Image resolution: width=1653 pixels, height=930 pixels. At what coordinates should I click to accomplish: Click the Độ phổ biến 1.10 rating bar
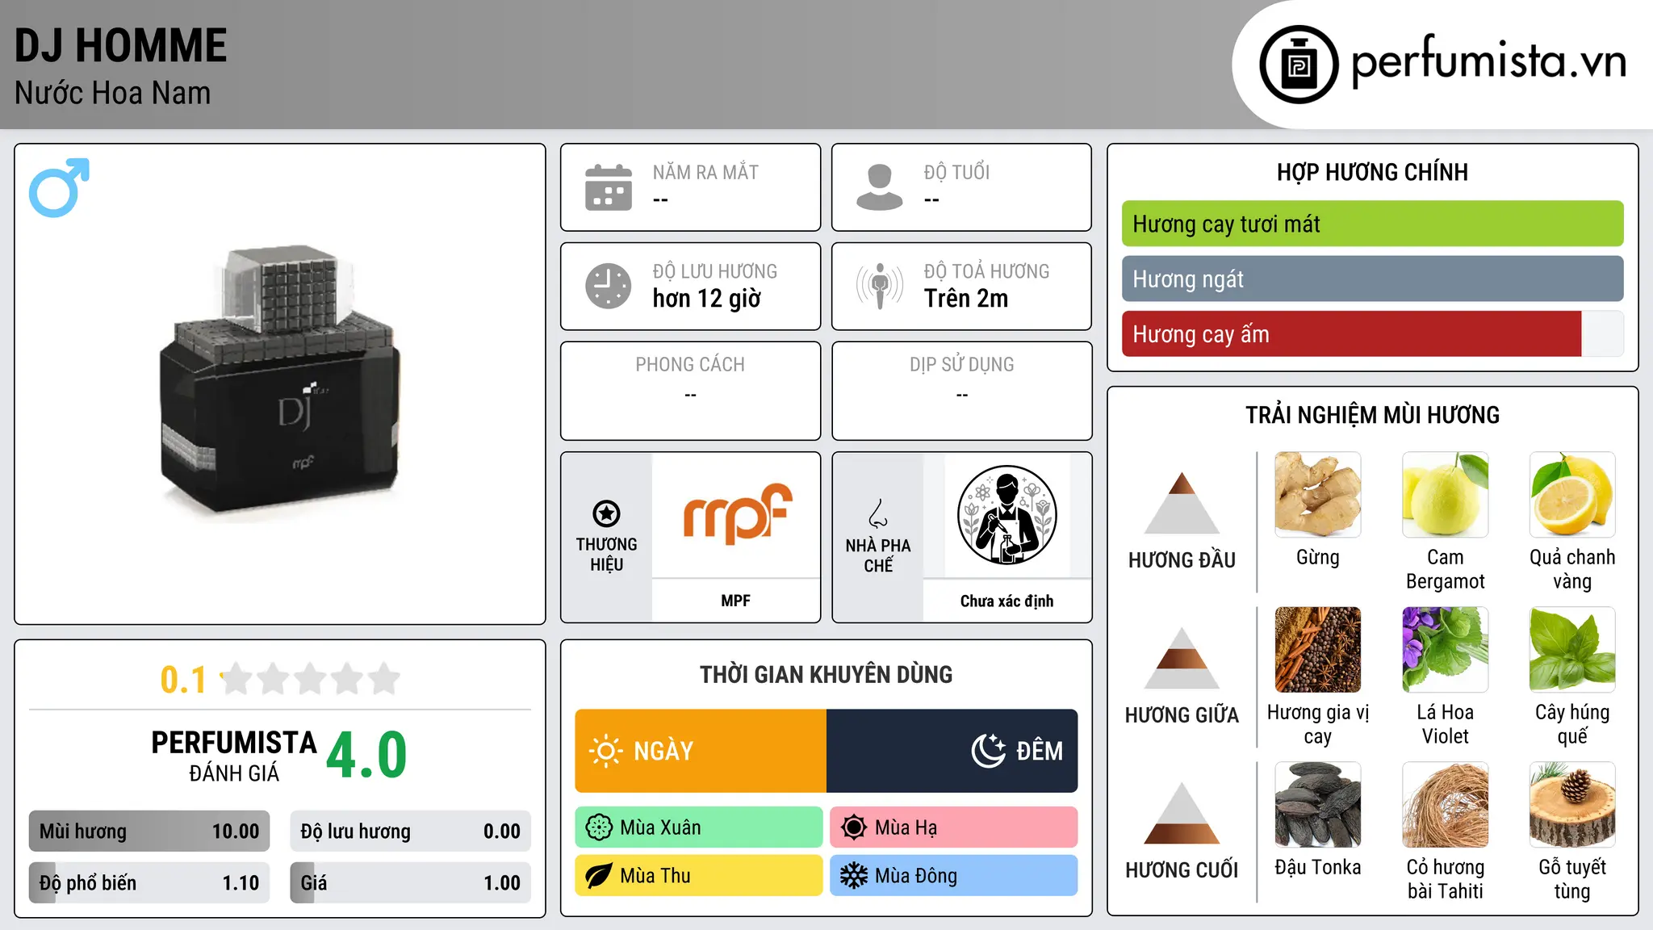(149, 882)
